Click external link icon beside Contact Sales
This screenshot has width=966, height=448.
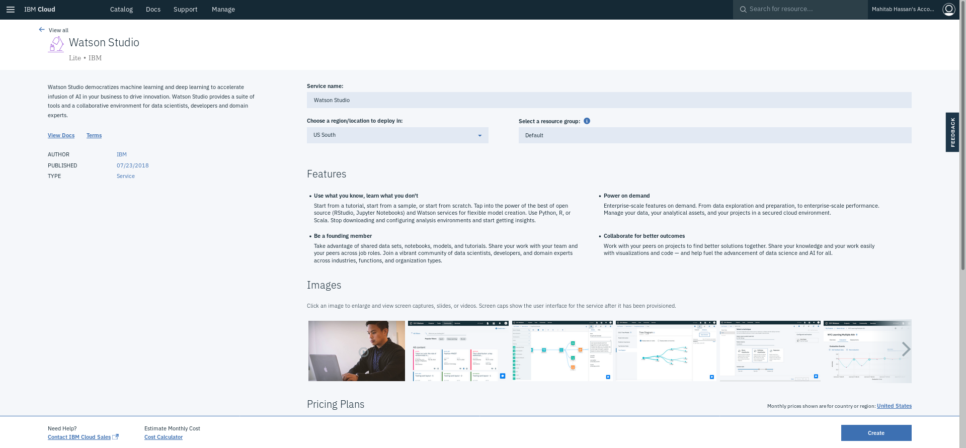point(116,436)
